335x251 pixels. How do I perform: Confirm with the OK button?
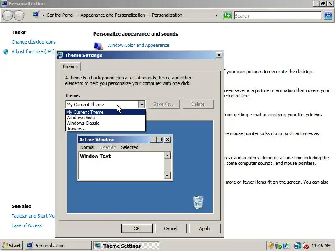pyautogui.click(x=137, y=228)
